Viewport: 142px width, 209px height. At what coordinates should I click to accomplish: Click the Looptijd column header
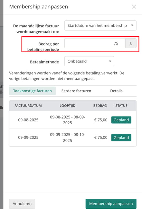[68, 106]
